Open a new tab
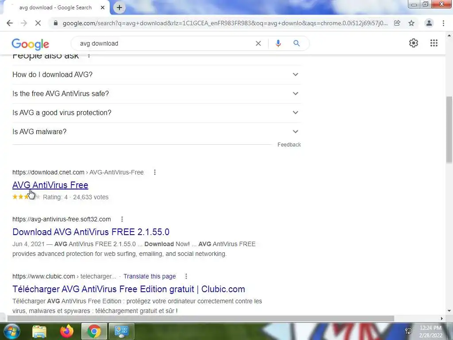This screenshot has width=453, height=340. pyautogui.click(x=119, y=8)
